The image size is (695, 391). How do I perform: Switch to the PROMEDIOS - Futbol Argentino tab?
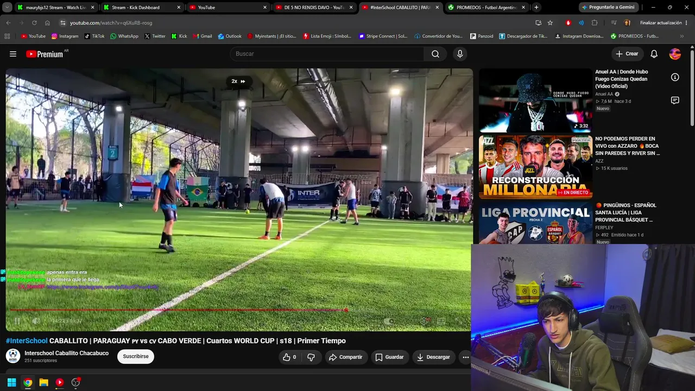(486, 8)
